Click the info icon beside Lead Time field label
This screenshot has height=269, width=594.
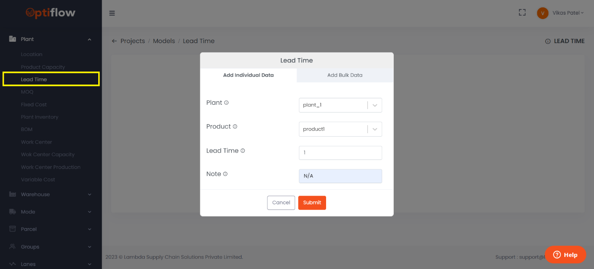tap(243, 151)
